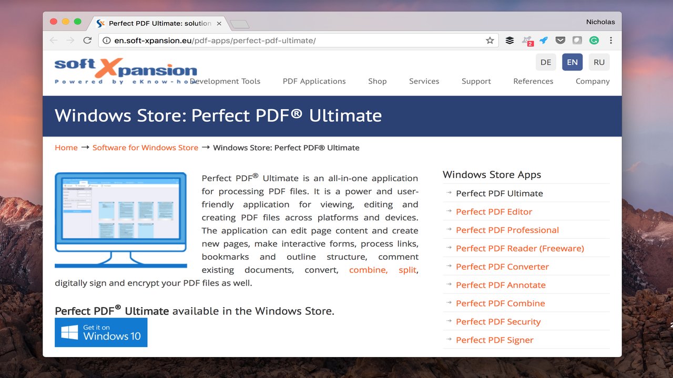
Task: Follow the 'split' link in description
Action: 407,270
